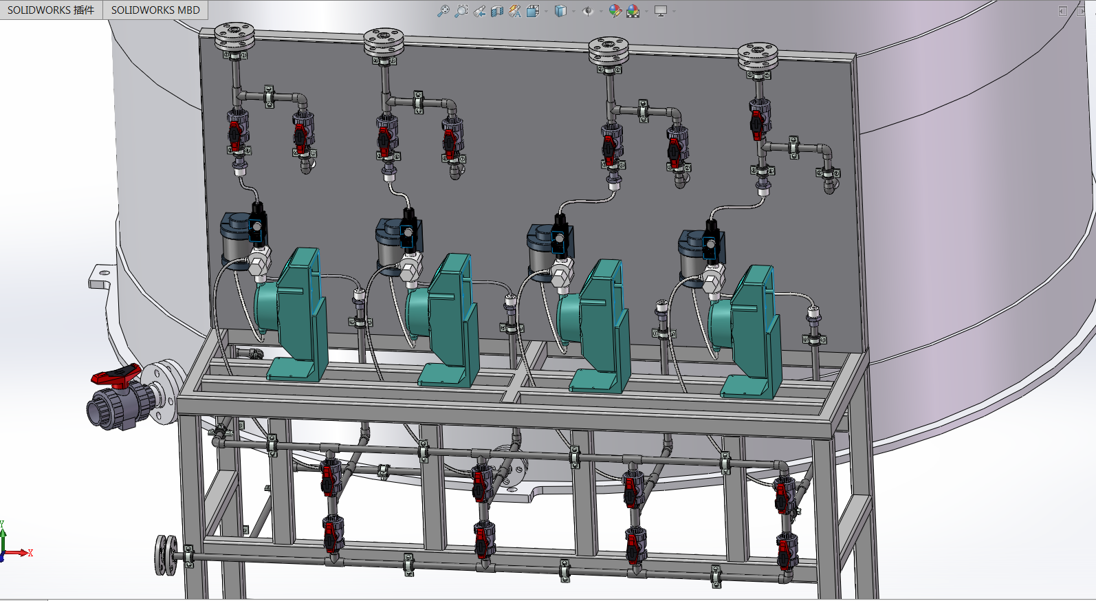Activate the Section View tool
The width and height of the screenshot is (1096, 601).
click(x=497, y=11)
